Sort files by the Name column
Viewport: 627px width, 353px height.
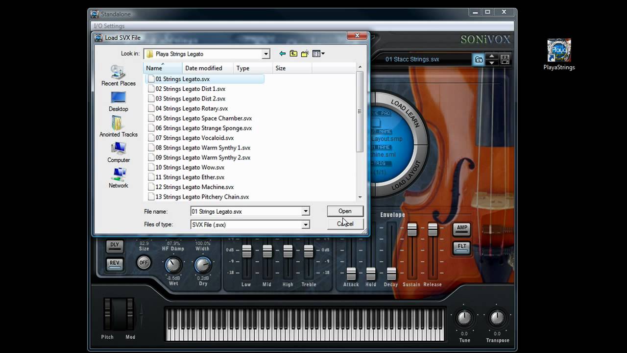[x=163, y=68]
